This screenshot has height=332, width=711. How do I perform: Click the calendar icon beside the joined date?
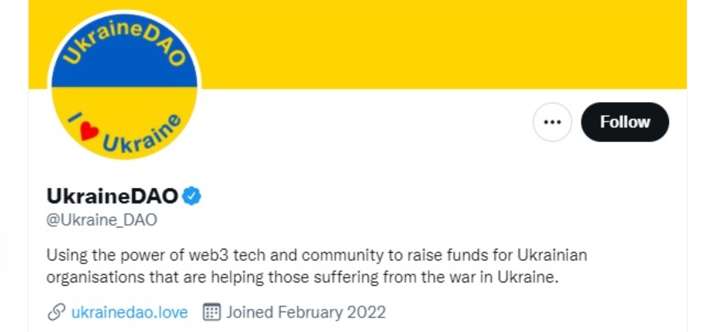tap(212, 312)
